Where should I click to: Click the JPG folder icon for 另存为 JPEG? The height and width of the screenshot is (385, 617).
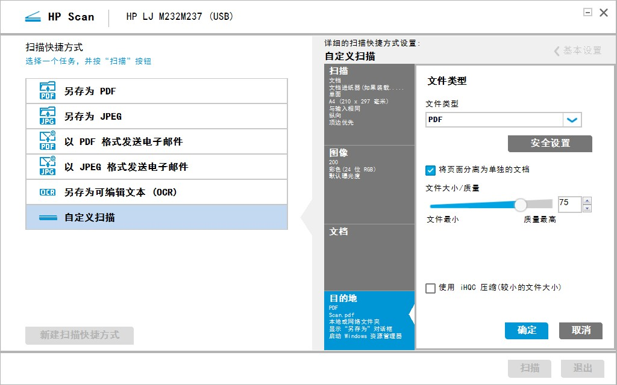pyautogui.click(x=48, y=116)
